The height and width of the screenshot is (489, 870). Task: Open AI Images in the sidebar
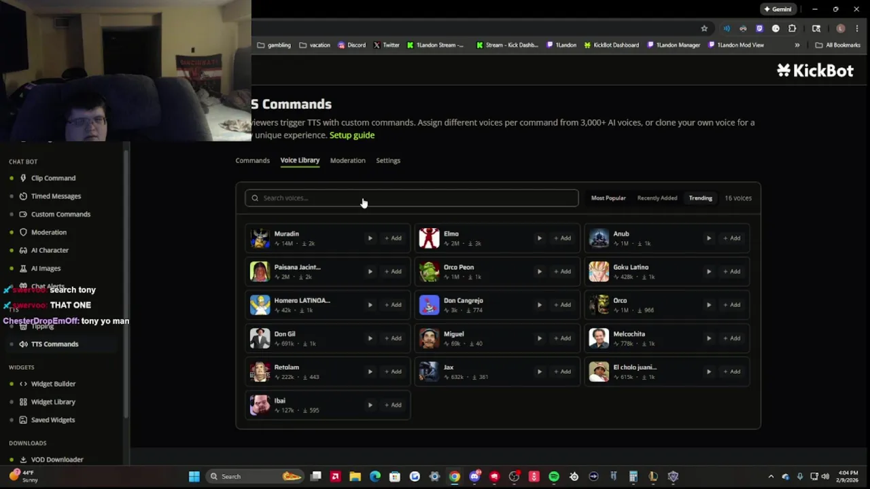pyautogui.click(x=46, y=268)
